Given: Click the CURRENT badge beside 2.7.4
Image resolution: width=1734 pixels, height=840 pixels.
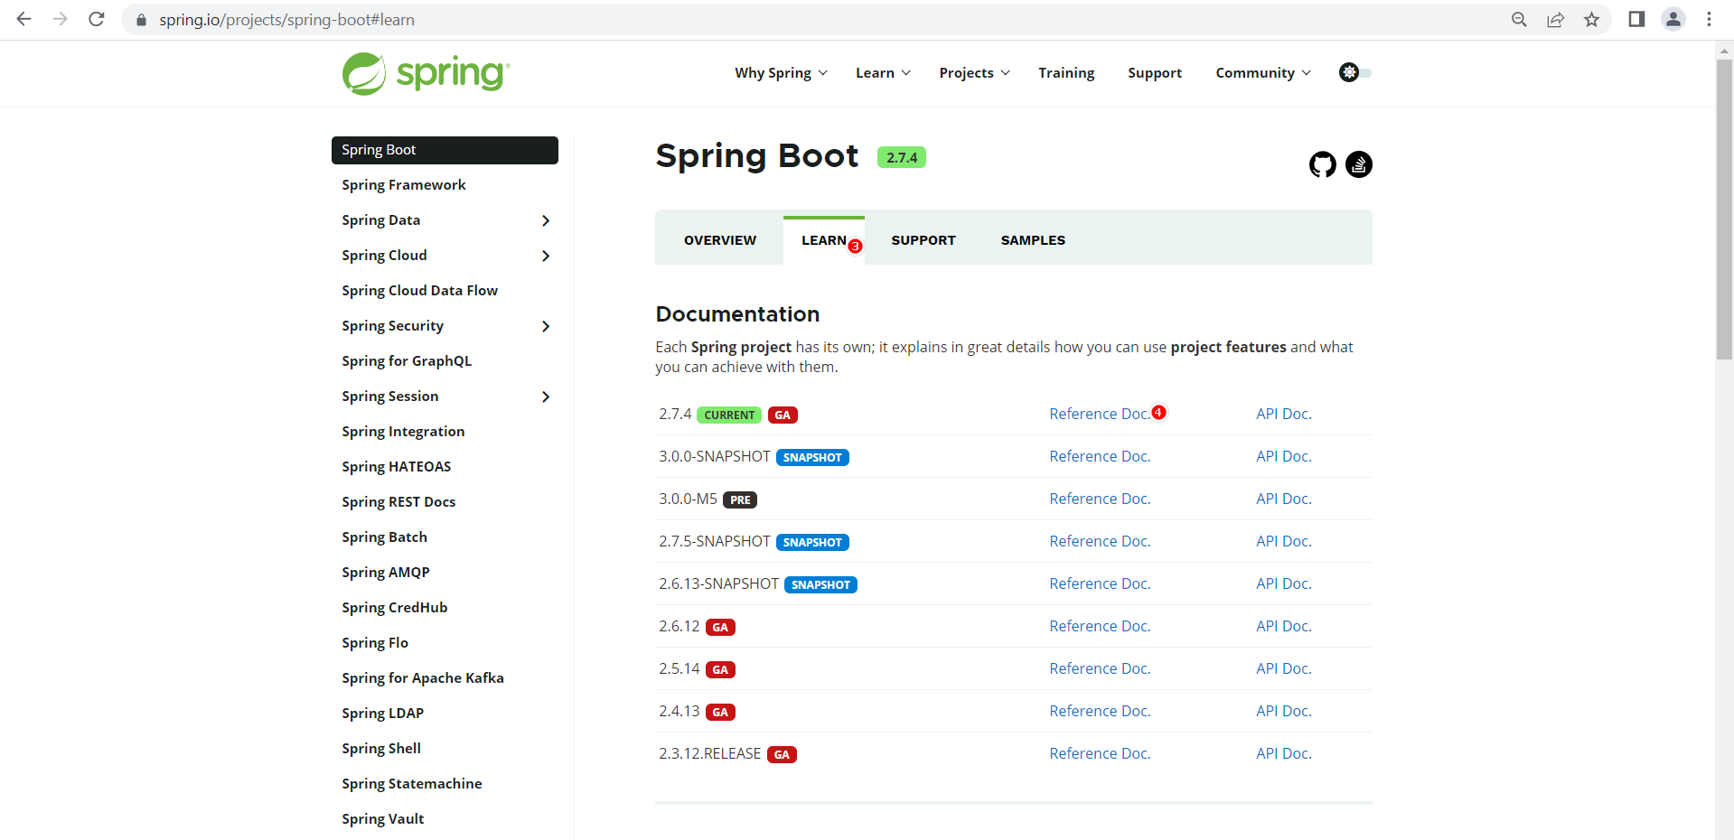Looking at the screenshot, I should pyautogui.click(x=729, y=415).
